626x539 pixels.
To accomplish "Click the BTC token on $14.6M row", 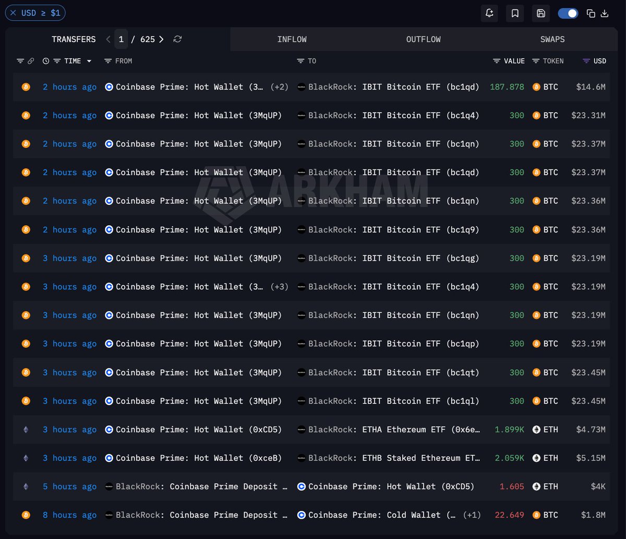I will (x=545, y=87).
